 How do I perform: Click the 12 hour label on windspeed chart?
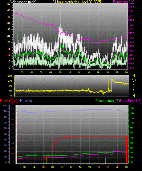[x=70, y=72]
